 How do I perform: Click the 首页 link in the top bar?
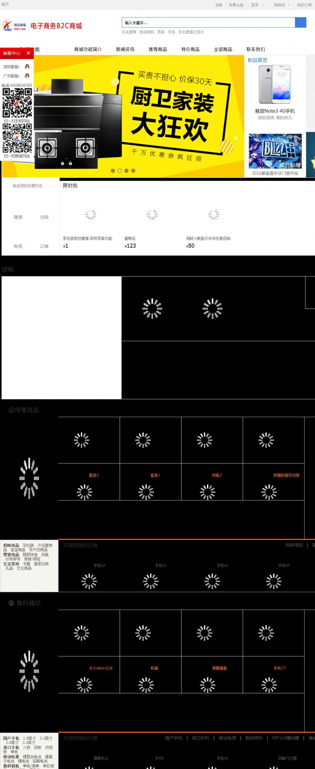point(5,4)
